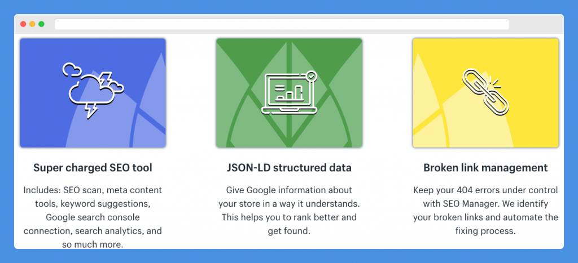
Task: Open the yellow Broken link card image
Action: tap(485, 93)
